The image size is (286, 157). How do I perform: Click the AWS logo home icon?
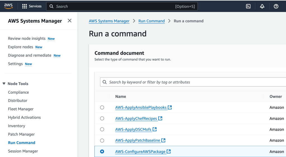click(x=9, y=6)
